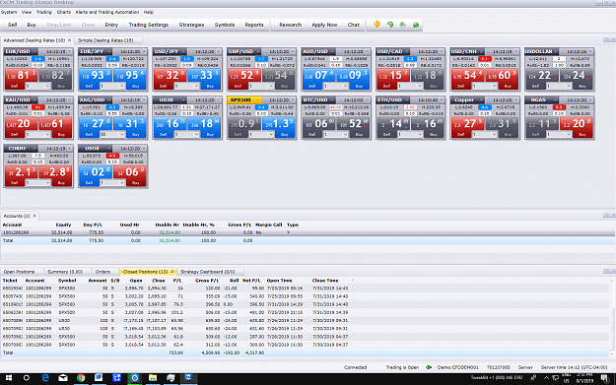The height and width of the screenshot is (385, 616).
Task: Switch to the Open Positions tab
Action: pos(19,272)
